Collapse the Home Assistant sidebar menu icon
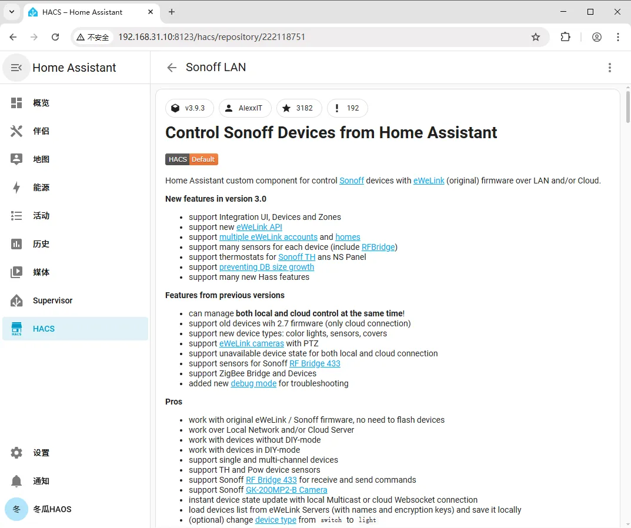The height and width of the screenshot is (528, 631). pos(16,68)
